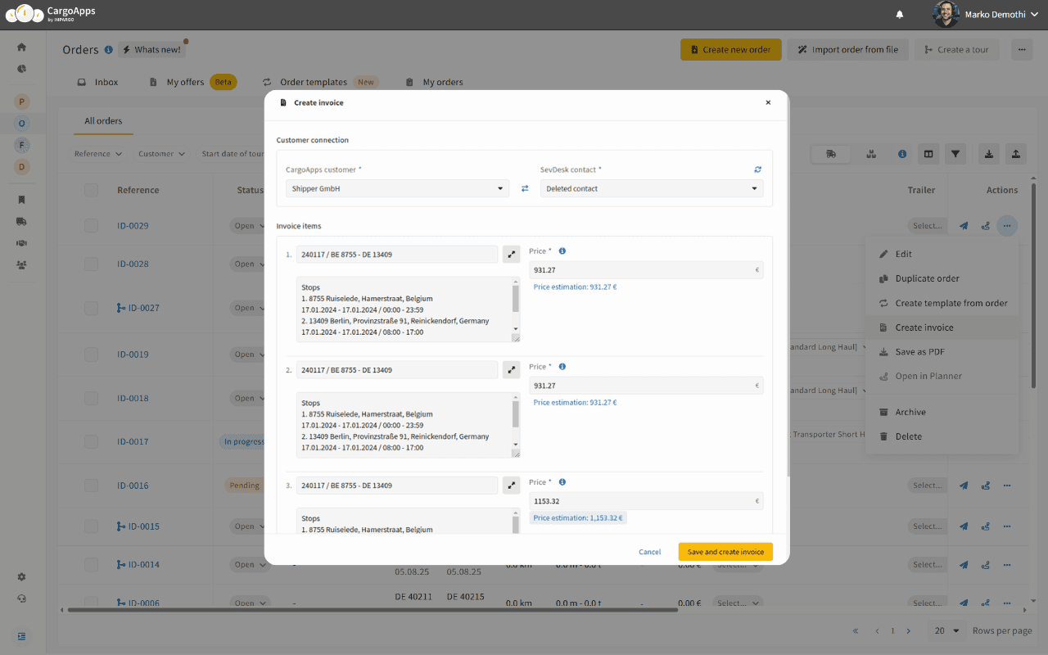Image resolution: width=1048 pixels, height=655 pixels.
Task: Toggle the select-all checkbox in the table header
Action: (x=90, y=189)
